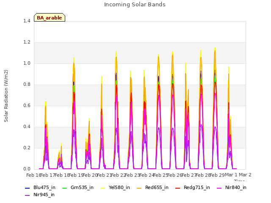Click the 0.6 y-axis tick label

tap(27, 105)
